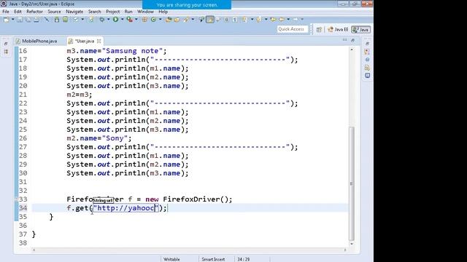The height and width of the screenshot is (262, 467).
Task: Click the editor scroll-up arrow
Action: (352, 50)
